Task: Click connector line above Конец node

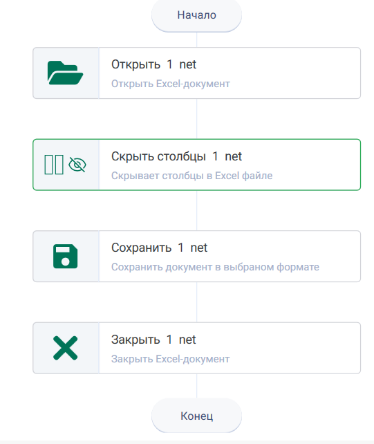Action: click(196, 386)
